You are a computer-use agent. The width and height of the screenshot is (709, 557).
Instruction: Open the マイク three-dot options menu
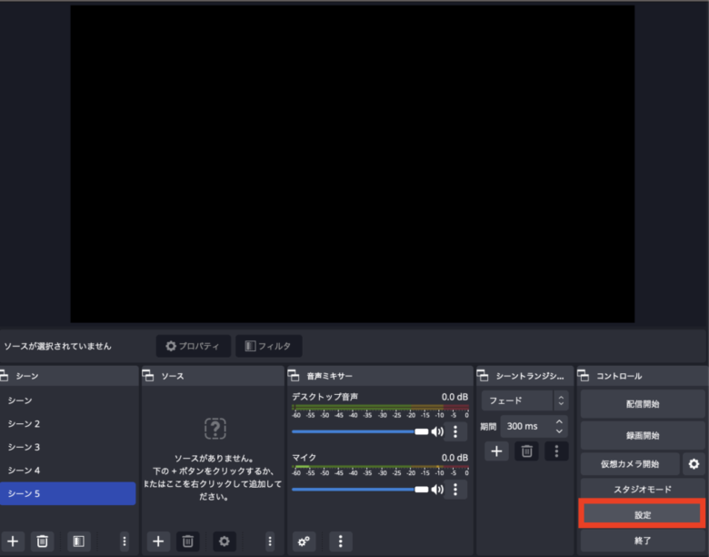(455, 489)
